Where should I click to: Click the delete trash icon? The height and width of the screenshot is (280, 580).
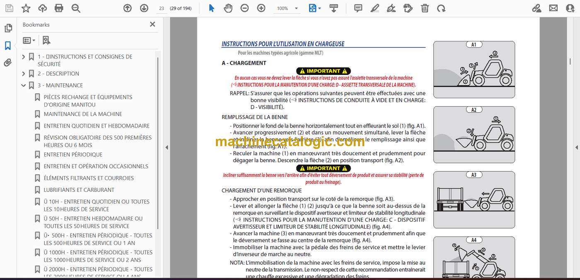pos(425,8)
